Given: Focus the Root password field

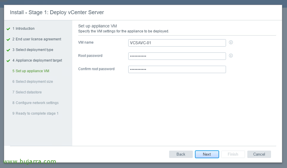Looking at the screenshot, I should point(177,56).
